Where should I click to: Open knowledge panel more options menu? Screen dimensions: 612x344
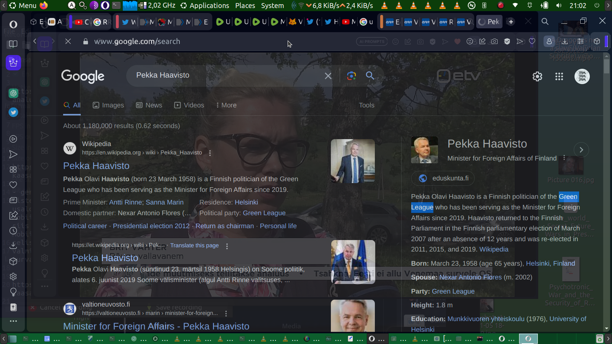tap(564, 157)
